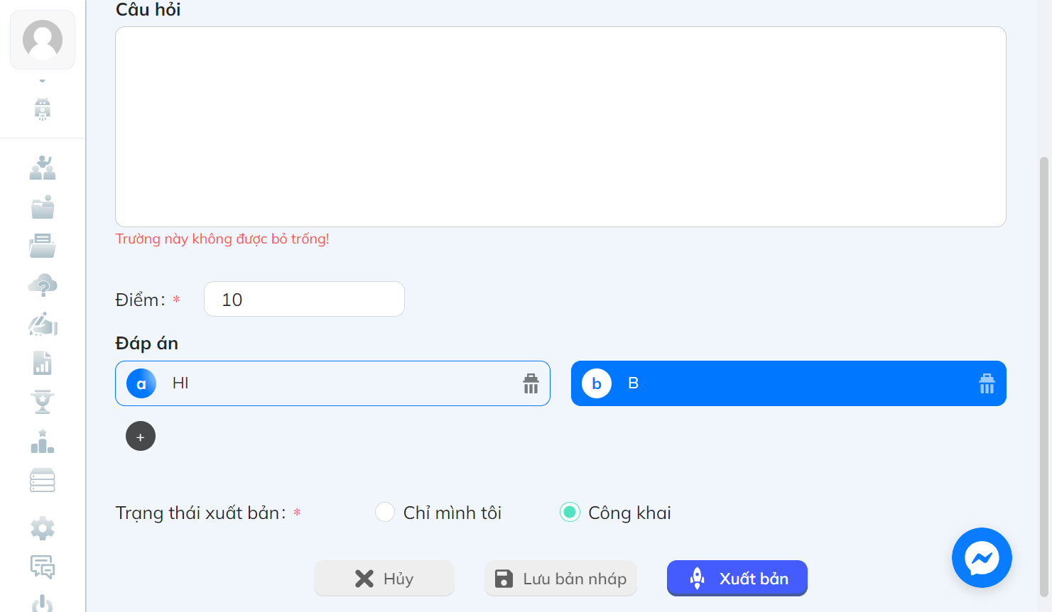Open the chat feedback icon in sidebar
1052x612 pixels.
pos(43,567)
